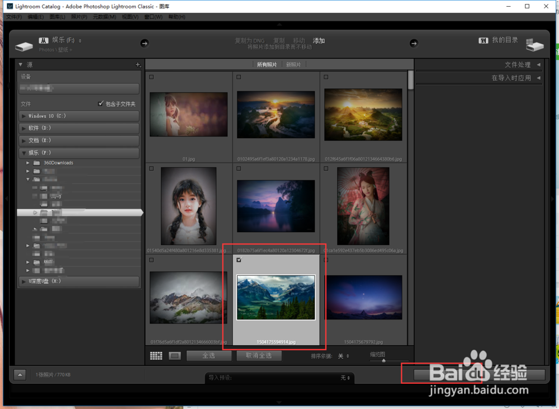The width and height of the screenshot is (559, 409).
Task: Expand the U深度U盘 (H:) drive
Action: coord(23,281)
